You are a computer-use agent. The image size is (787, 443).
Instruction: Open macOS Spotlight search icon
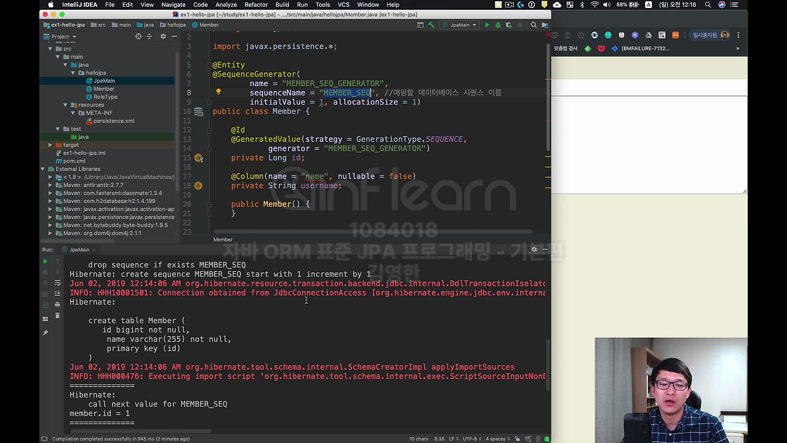(x=708, y=4)
